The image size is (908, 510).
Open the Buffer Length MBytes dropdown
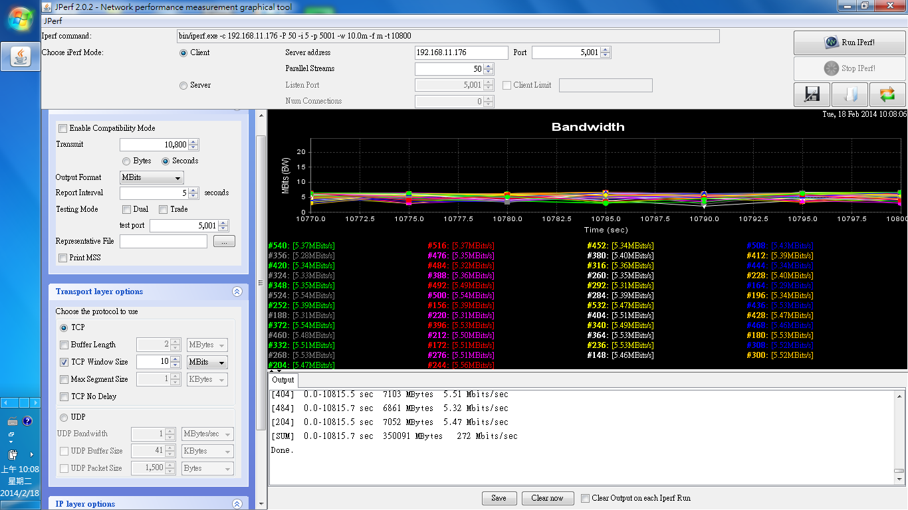(x=207, y=345)
